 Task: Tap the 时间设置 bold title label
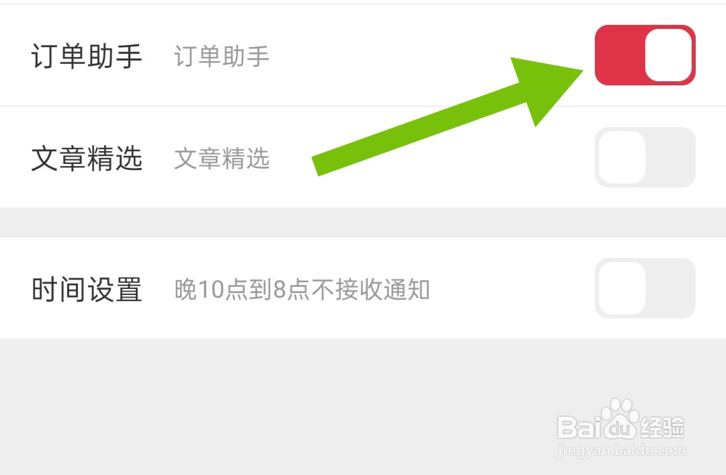click(x=87, y=290)
